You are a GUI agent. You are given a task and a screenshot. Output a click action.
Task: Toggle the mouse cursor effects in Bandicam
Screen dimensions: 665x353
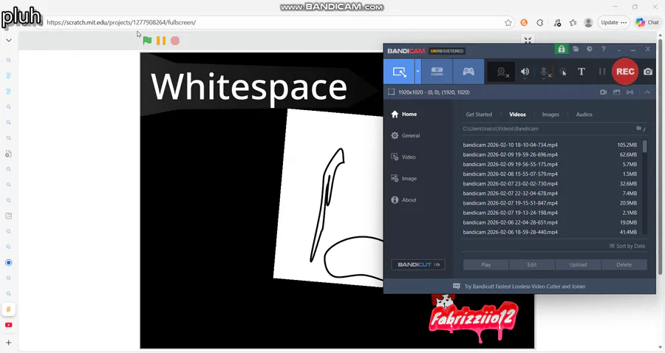563,72
